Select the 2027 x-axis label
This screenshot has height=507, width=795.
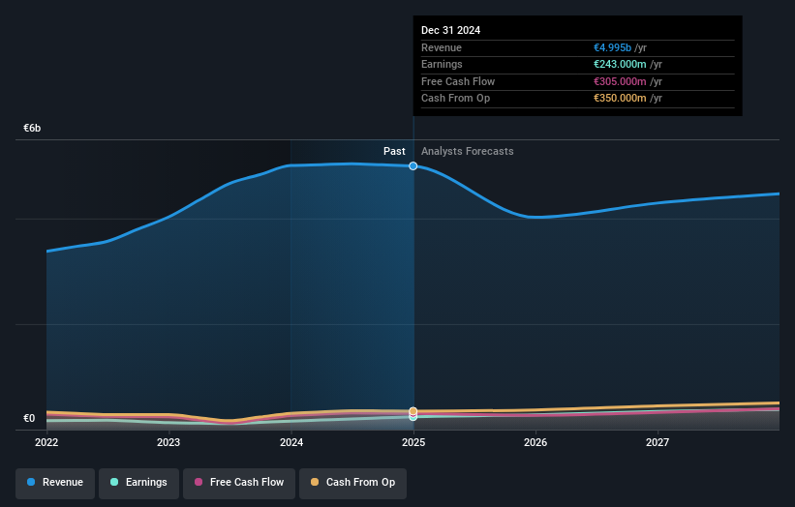(x=657, y=443)
